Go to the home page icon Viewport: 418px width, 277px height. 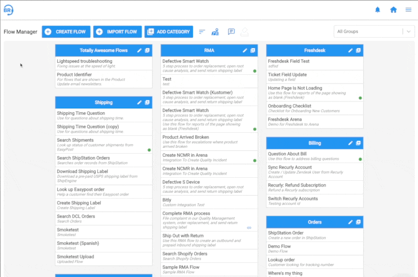[x=393, y=10]
